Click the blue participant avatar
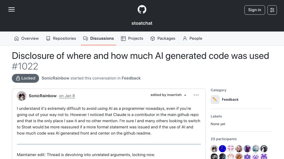 [222, 149]
